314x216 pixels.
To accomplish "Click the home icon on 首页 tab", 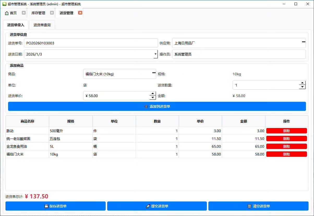I will pos(7,13).
